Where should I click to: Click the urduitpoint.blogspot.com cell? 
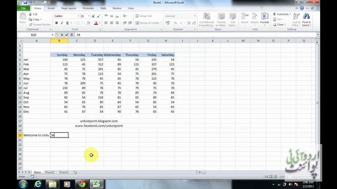99,121
